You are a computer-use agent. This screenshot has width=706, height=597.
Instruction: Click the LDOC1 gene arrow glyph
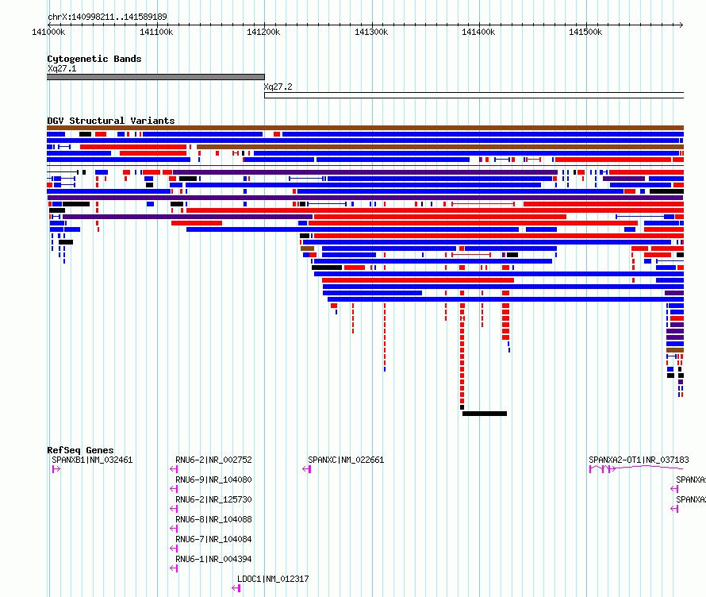coord(236,588)
